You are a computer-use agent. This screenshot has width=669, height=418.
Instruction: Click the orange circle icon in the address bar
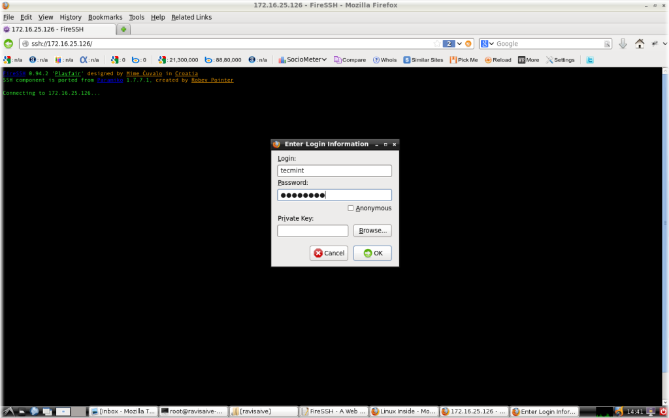point(468,44)
